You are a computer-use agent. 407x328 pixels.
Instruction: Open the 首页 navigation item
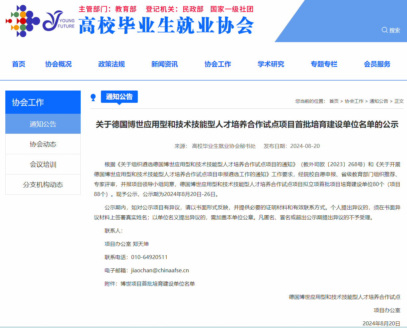pyautogui.click(x=19, y=64)
